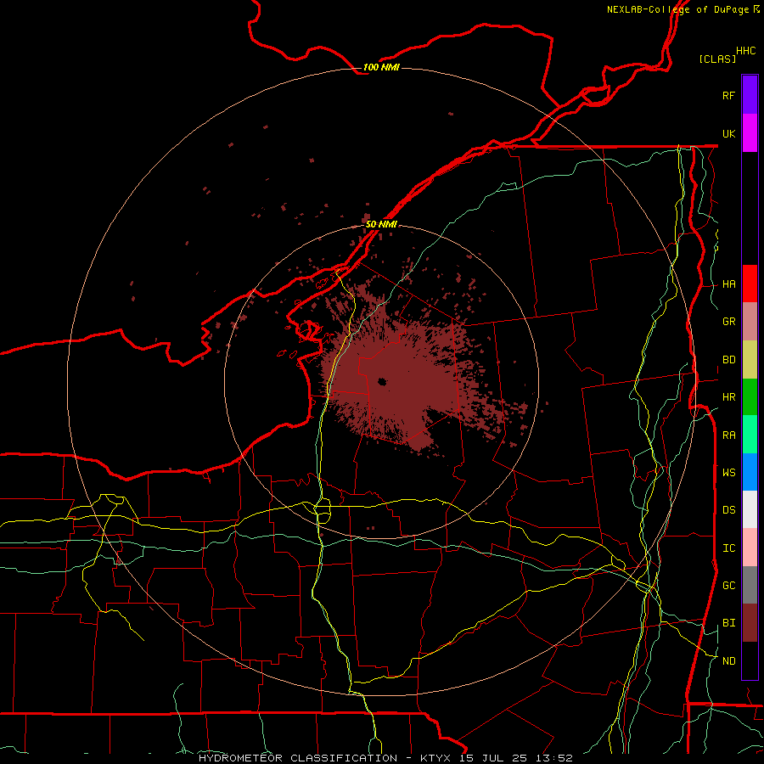This screenshot has height=764, width=764.
Task: Click the black ND legend color swatch
Action: [x=750, y=660]
